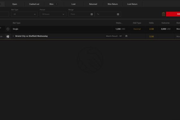Click the count badge on the Won tab
Viewport: 180px width, 120px height.
pos(56,4)
